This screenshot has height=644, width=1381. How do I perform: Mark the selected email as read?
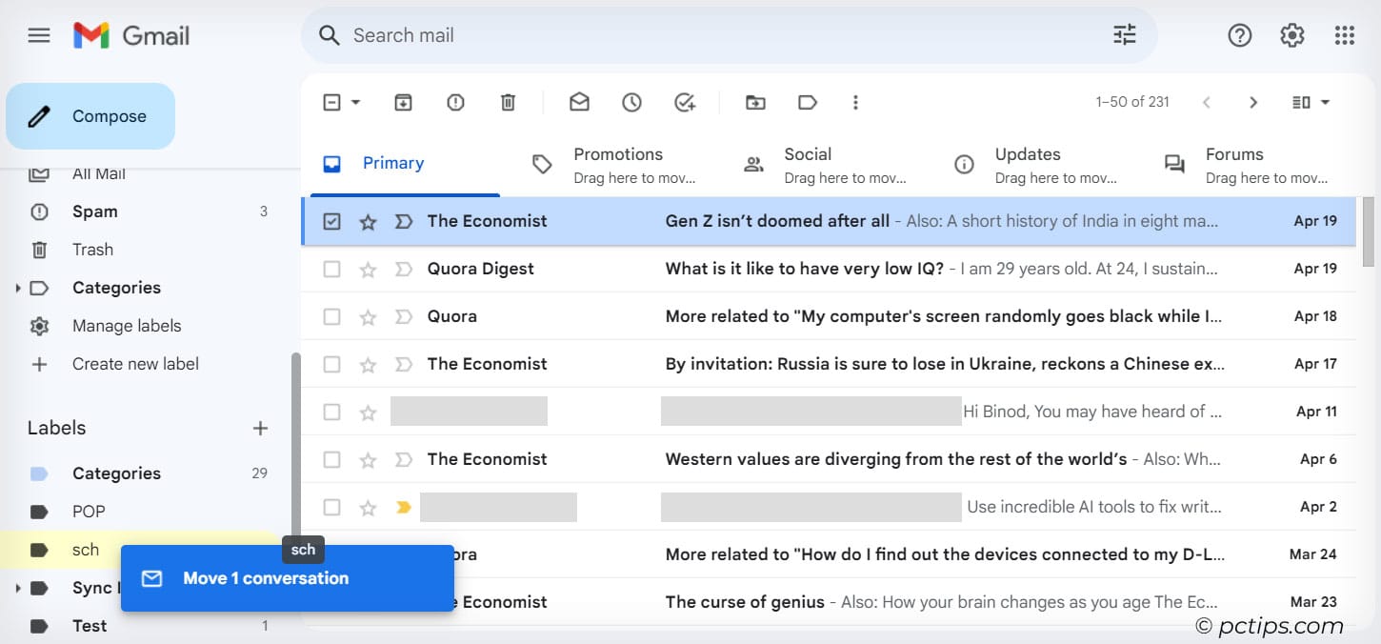[578, 102]
